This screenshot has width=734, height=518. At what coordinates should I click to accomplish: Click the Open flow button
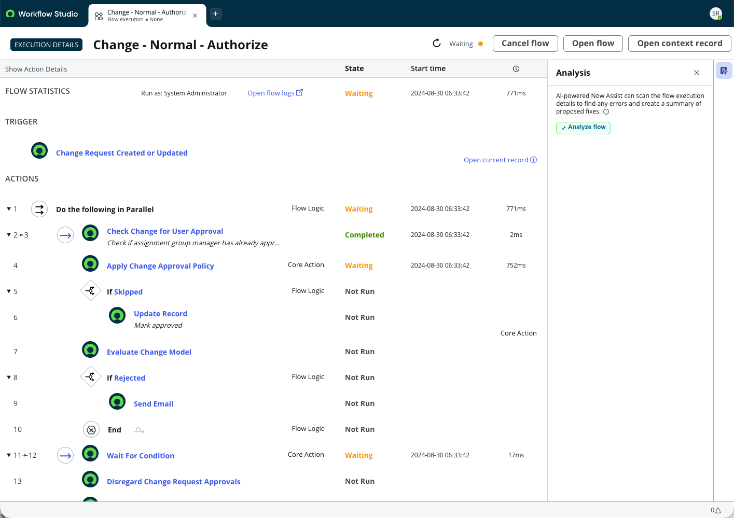593,44
